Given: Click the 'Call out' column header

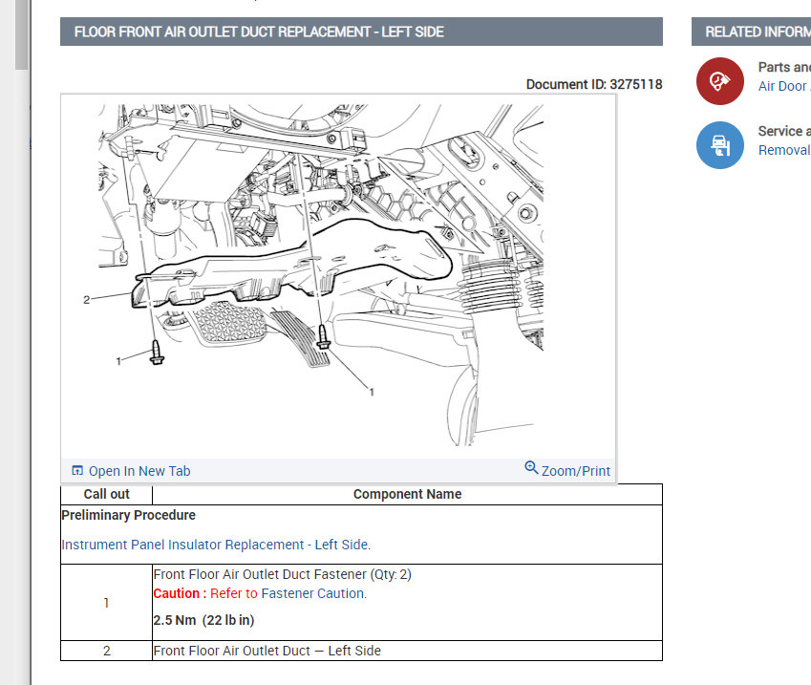Looking at the screenshot, I should 107,494.
